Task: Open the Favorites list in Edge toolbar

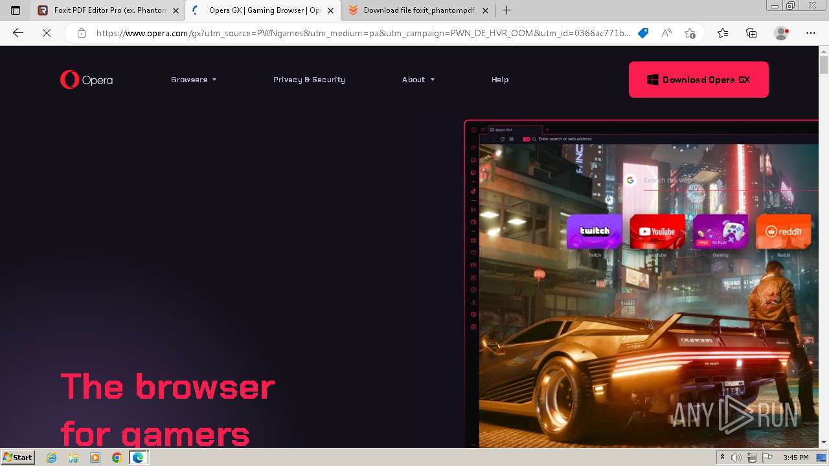Action: [x=723, y=33]
